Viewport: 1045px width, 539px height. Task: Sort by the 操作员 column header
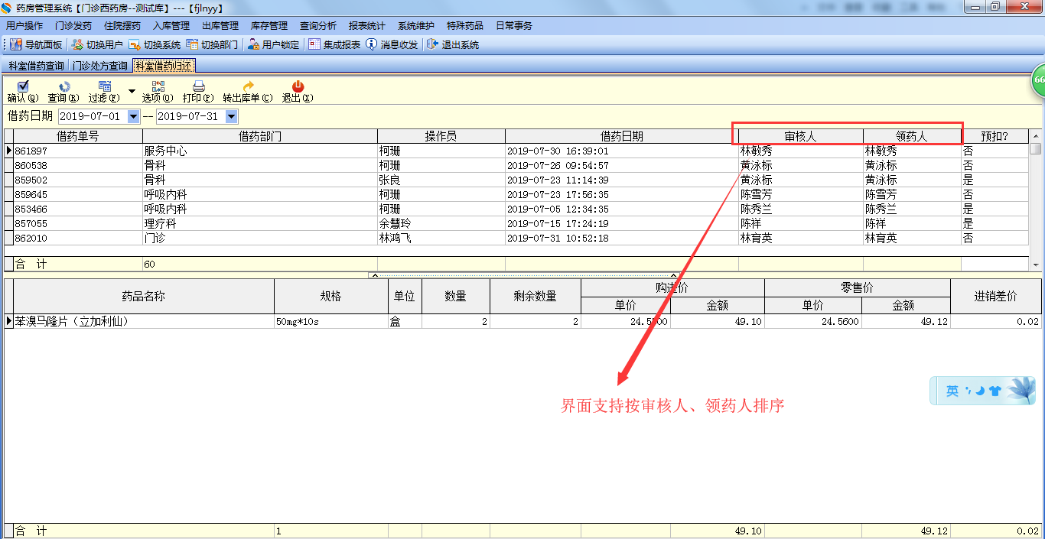[441, 136]
